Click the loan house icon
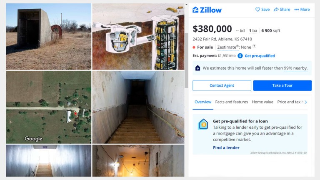 pos(203,124)
